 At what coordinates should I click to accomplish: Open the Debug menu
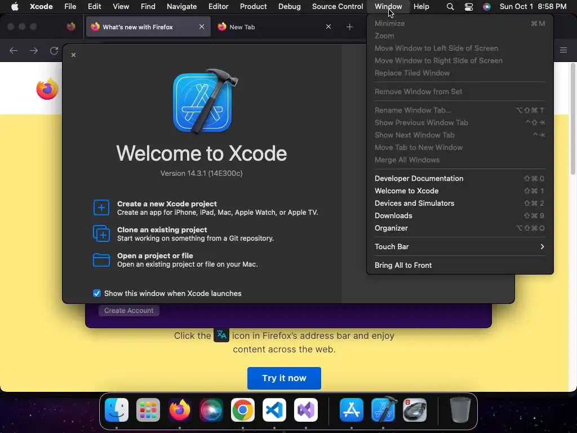289,7
